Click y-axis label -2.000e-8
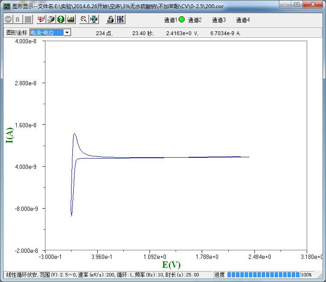Screen dimensions: 326x282 [x=26, y=251]
